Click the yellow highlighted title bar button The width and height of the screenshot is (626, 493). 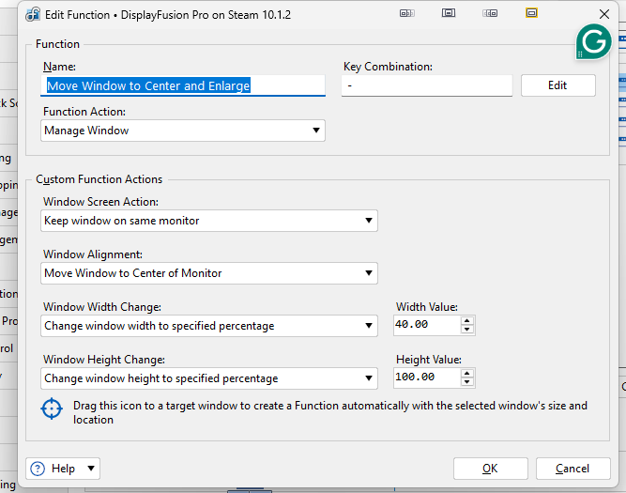coord(531,13)
